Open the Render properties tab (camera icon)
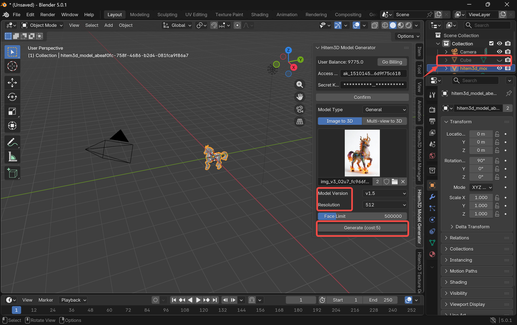This screenshot has height=325, width=517. [x=432, y=109]
